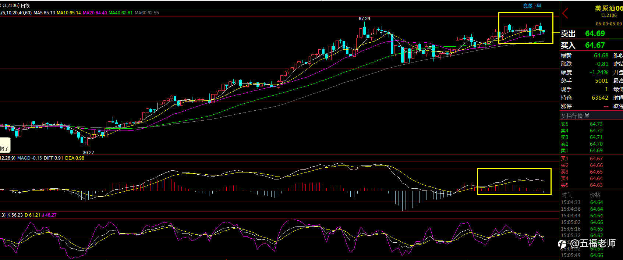Click the 五福老师 watermark logo icon
Screen dimensions: 623x260
pos(562,244)
